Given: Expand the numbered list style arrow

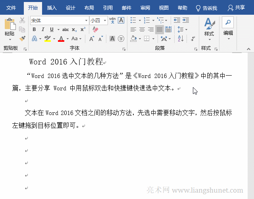Looking at the screenshot, I should (x=153, y=20).
